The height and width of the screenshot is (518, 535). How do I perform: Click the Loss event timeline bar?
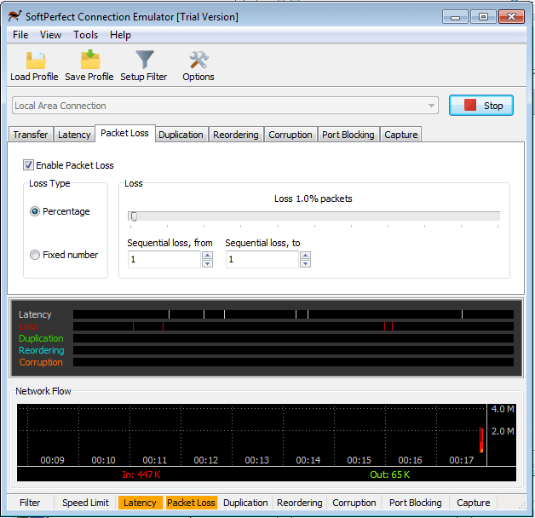(293, 326)
